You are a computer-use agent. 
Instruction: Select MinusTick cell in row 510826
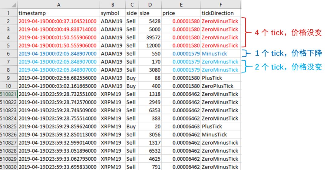click(221, 135)
